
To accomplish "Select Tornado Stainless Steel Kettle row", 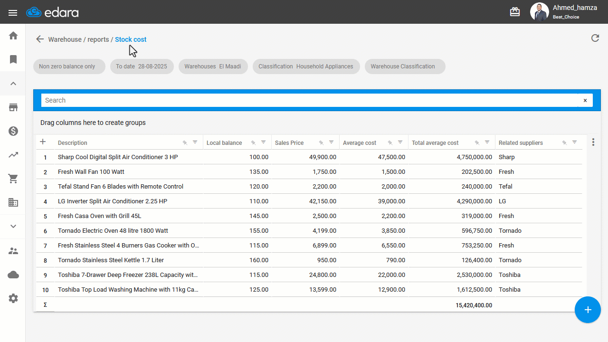I will (309, 260).
